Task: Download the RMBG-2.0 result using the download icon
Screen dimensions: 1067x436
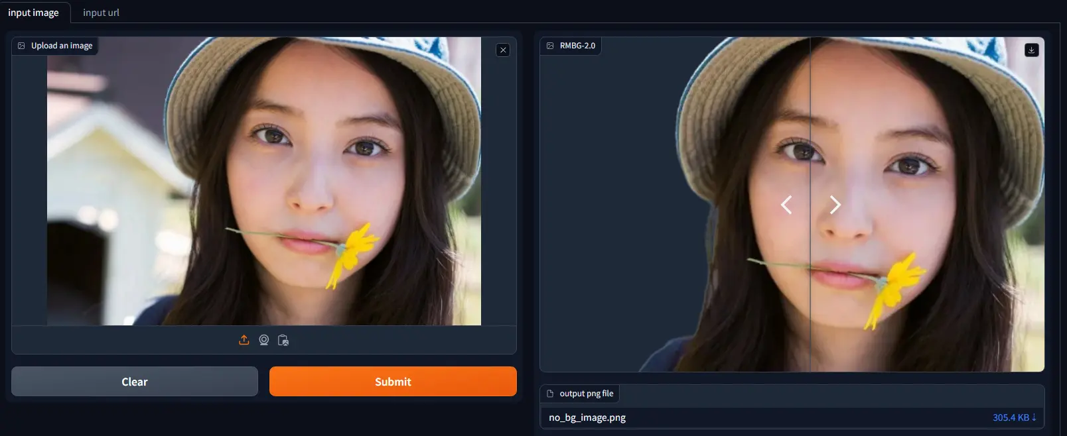Action: coord(1031,50)
